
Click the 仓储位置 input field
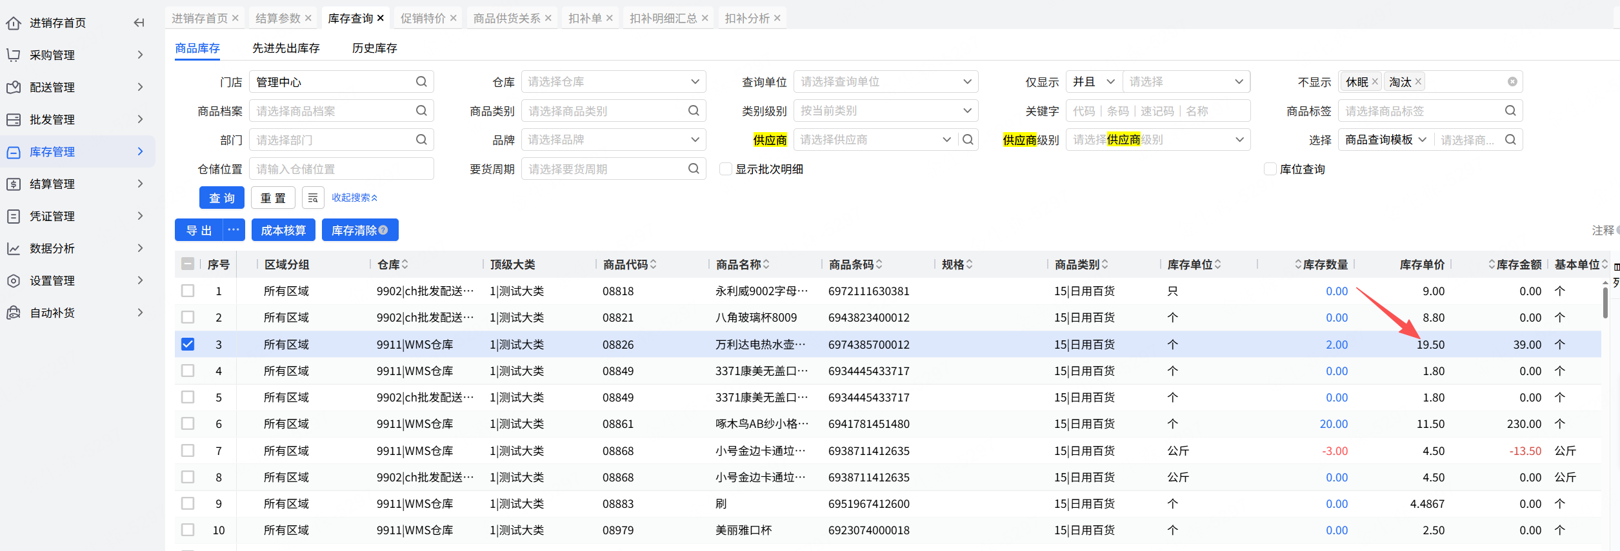(341, 169)
